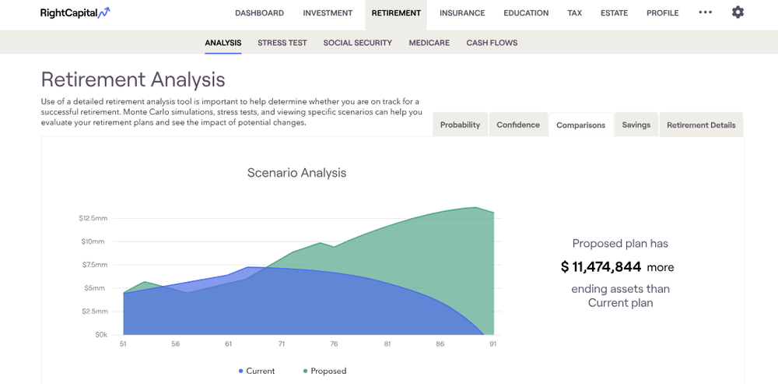
Task: Go to the Profile page
Action: (662, 13)
